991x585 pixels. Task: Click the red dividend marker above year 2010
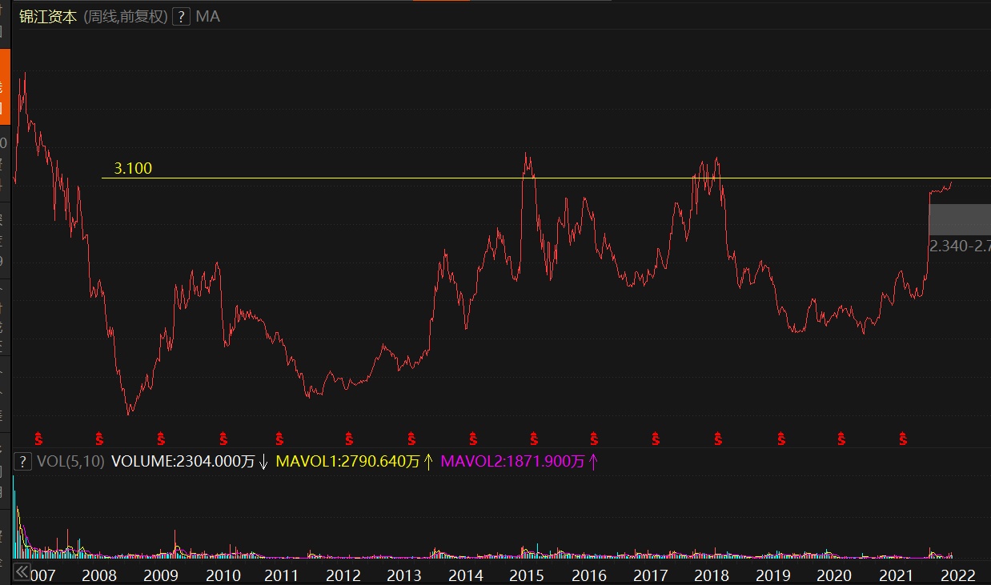click(223, 439)
